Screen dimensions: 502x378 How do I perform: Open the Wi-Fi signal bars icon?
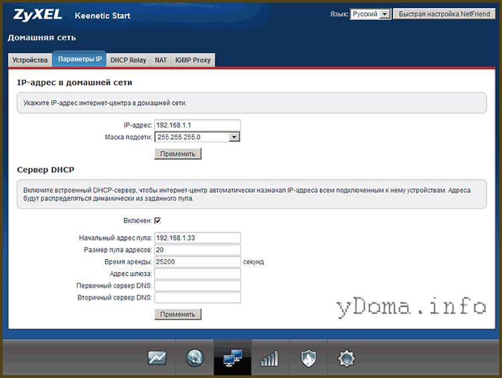(x=270, y=358)
